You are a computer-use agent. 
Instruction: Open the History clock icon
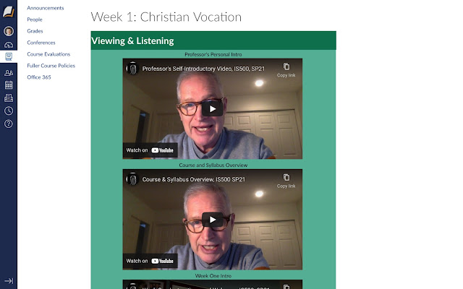[9, 111]
